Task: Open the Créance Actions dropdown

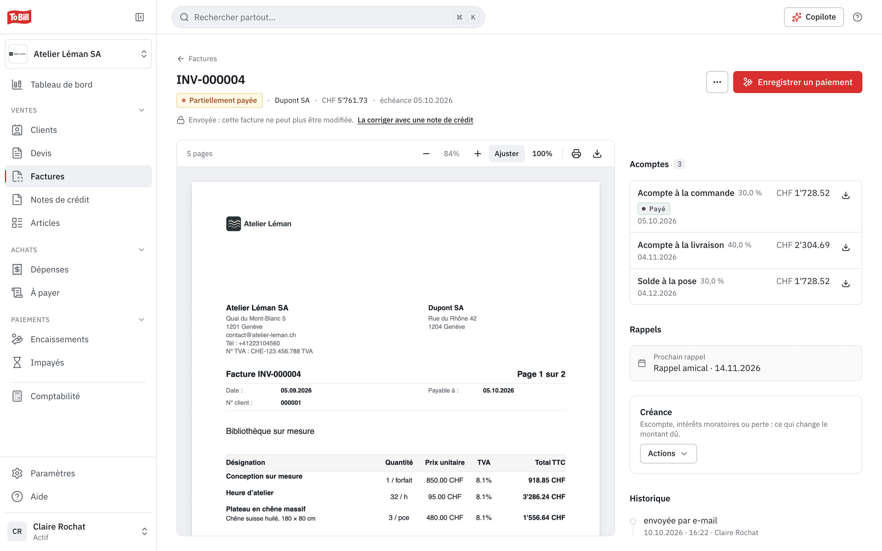Action: pyautogui.click(x=668, y=453)
